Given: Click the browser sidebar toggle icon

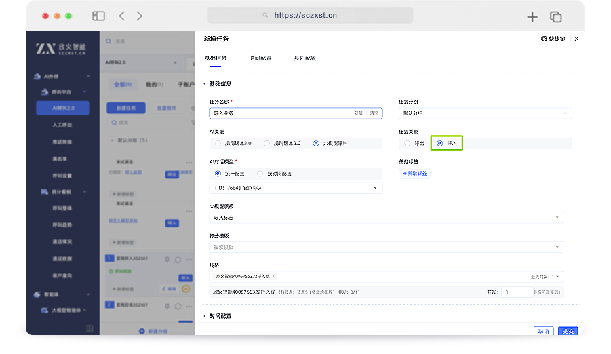Looking at the screenshot, I should [x=98, y=16].
